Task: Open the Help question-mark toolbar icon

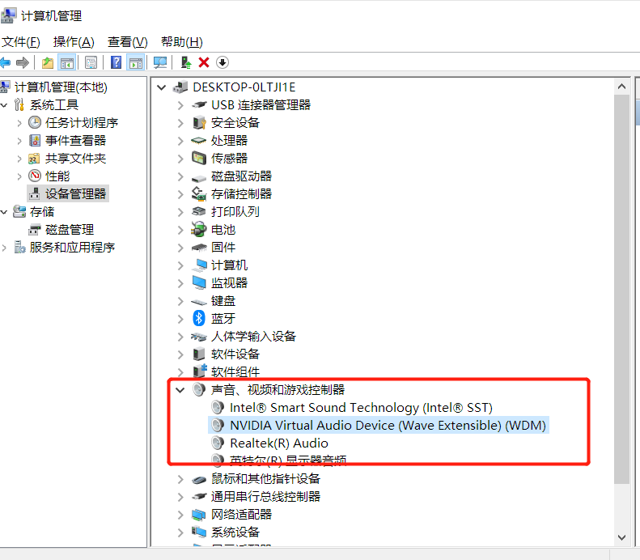Action: pyautogui.click(x=117, y=63)
